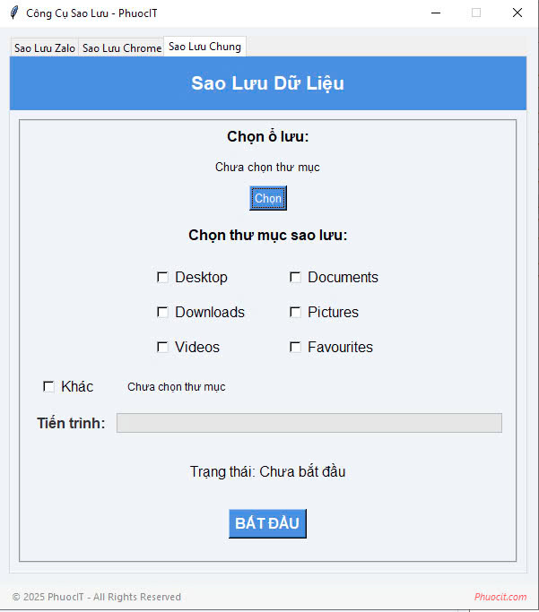Click the feather app icon in title bar
Image resolution: width=539 pixels, height=612 pixels.
(13, 13)
